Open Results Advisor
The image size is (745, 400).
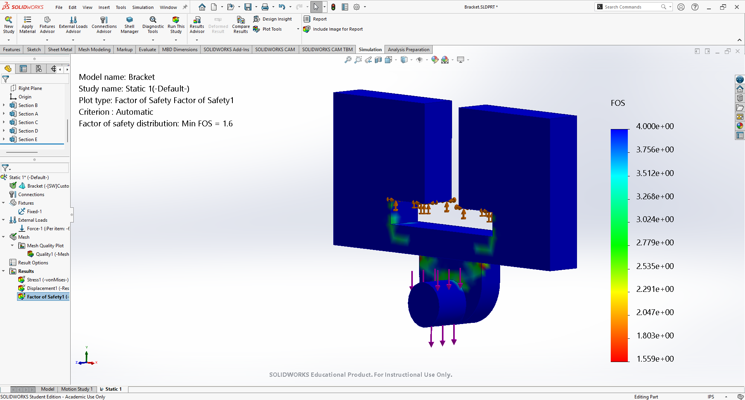click(197, 25)
